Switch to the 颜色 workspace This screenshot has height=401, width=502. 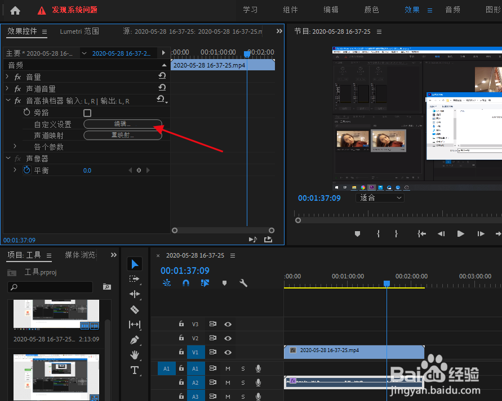[371, 10]
